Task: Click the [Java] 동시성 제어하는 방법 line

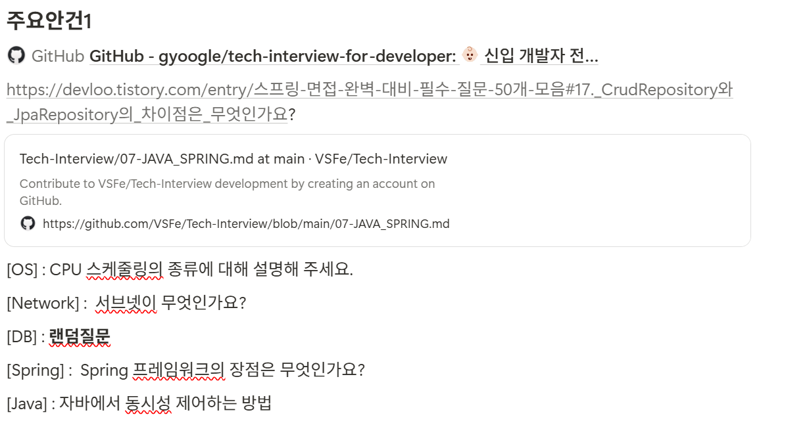Action: pyautogui.click(x=139, y=403)
